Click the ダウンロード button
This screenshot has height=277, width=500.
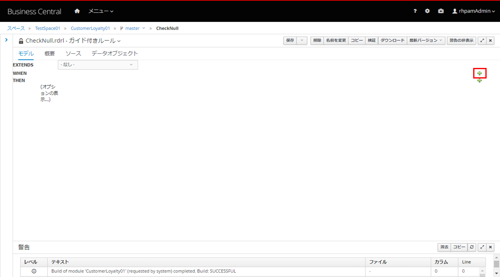coord(392,40)
